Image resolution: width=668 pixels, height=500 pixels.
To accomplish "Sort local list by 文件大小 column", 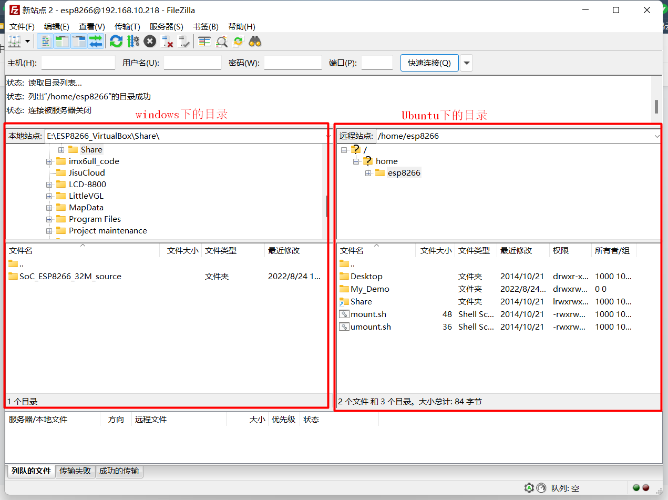I will coord(181,251).
